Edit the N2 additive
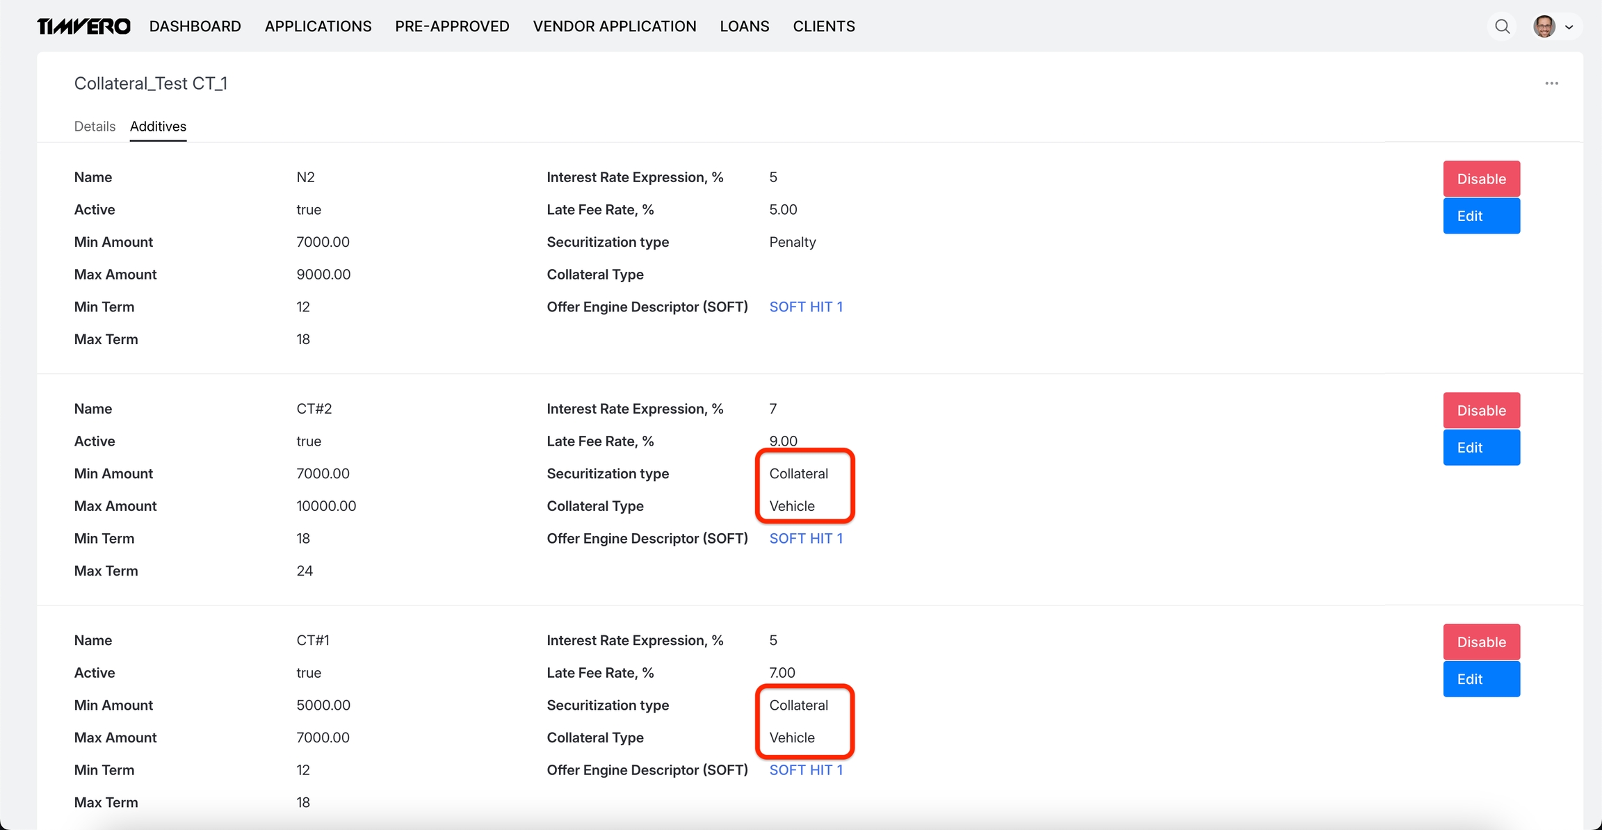Viewport: 1602px width, 830px height. click(1481, 216)
